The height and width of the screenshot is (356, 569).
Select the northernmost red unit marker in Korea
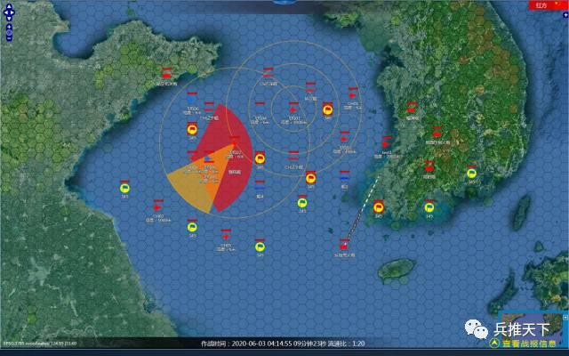pyautogui.click(x=412, y=110)
